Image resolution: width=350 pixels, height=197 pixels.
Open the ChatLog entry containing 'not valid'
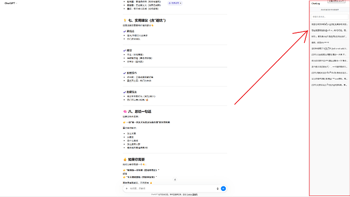click(330, 48)
